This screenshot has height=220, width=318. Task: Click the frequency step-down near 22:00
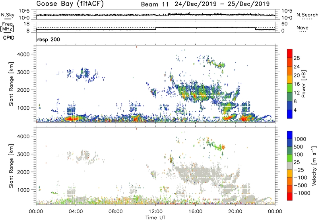(x=255, y=29)
